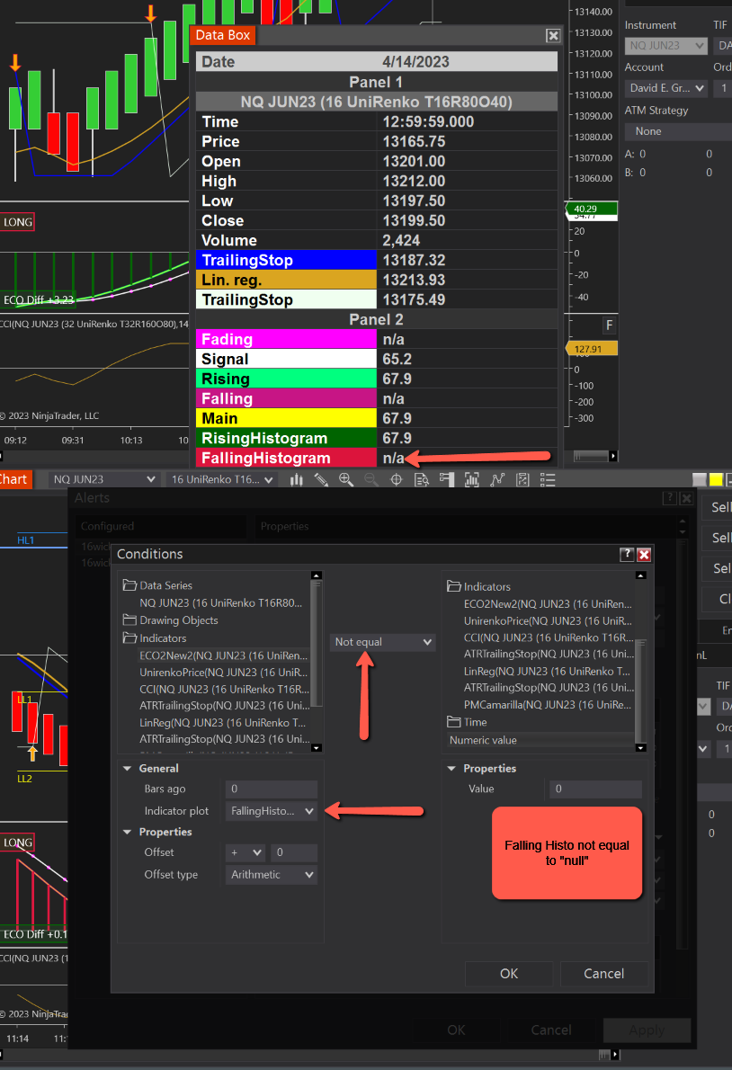This screenshot has width=732, height=1070.
Task: Click the Bars ago field
Action: 272,789
